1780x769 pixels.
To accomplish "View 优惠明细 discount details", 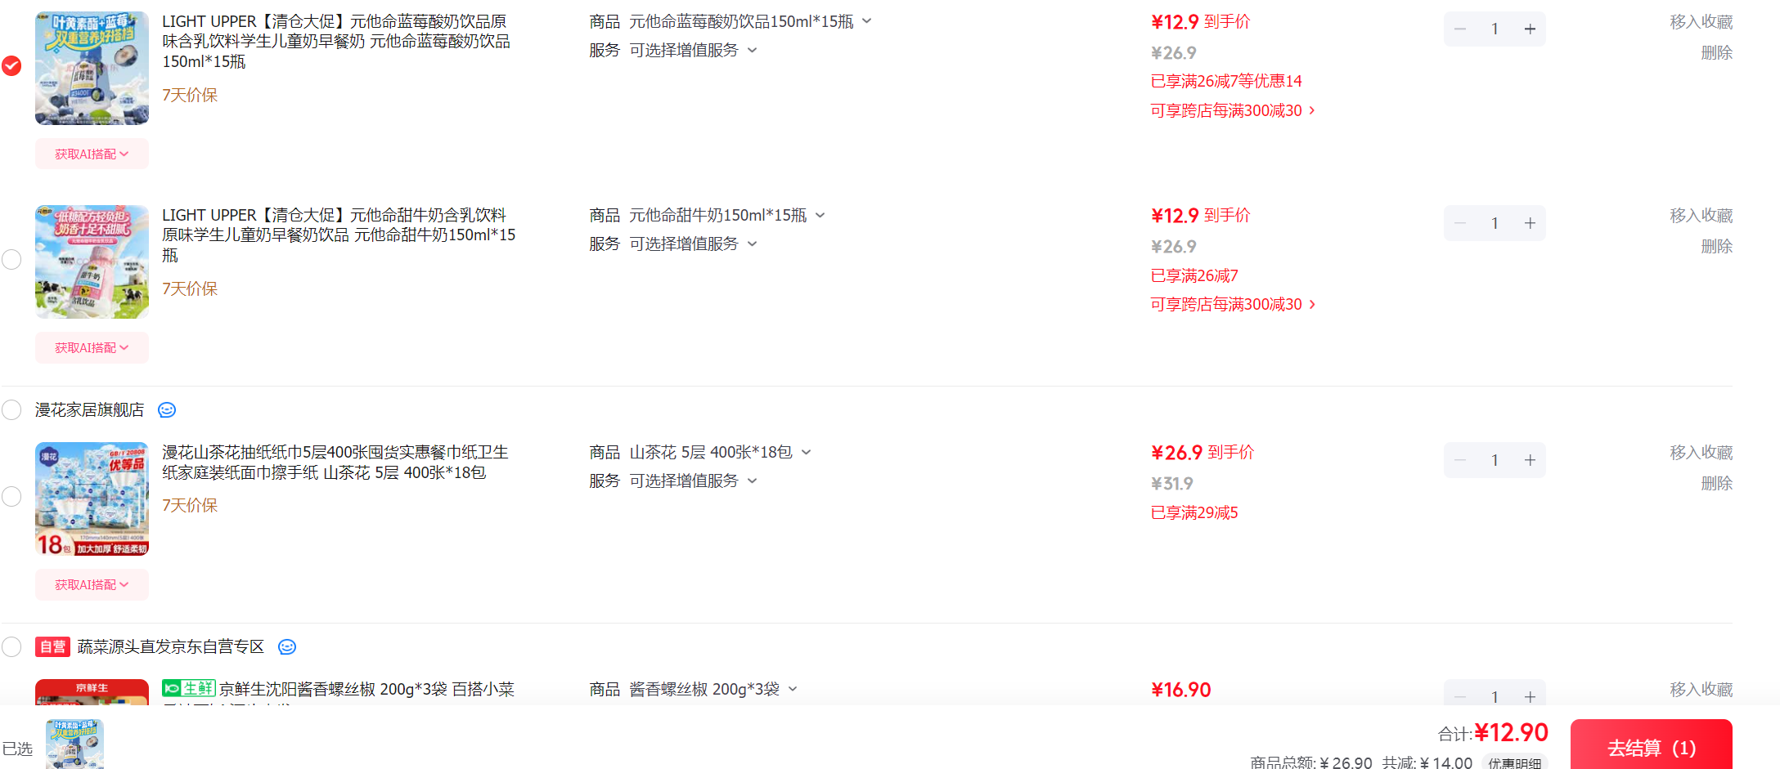I will click(1515, 762).
